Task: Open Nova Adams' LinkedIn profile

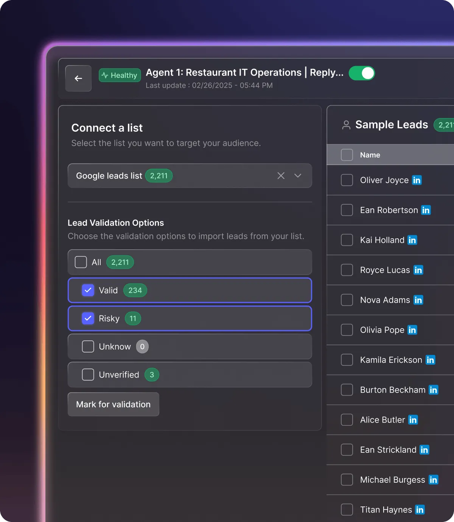Action: click(x=418, y=300)
